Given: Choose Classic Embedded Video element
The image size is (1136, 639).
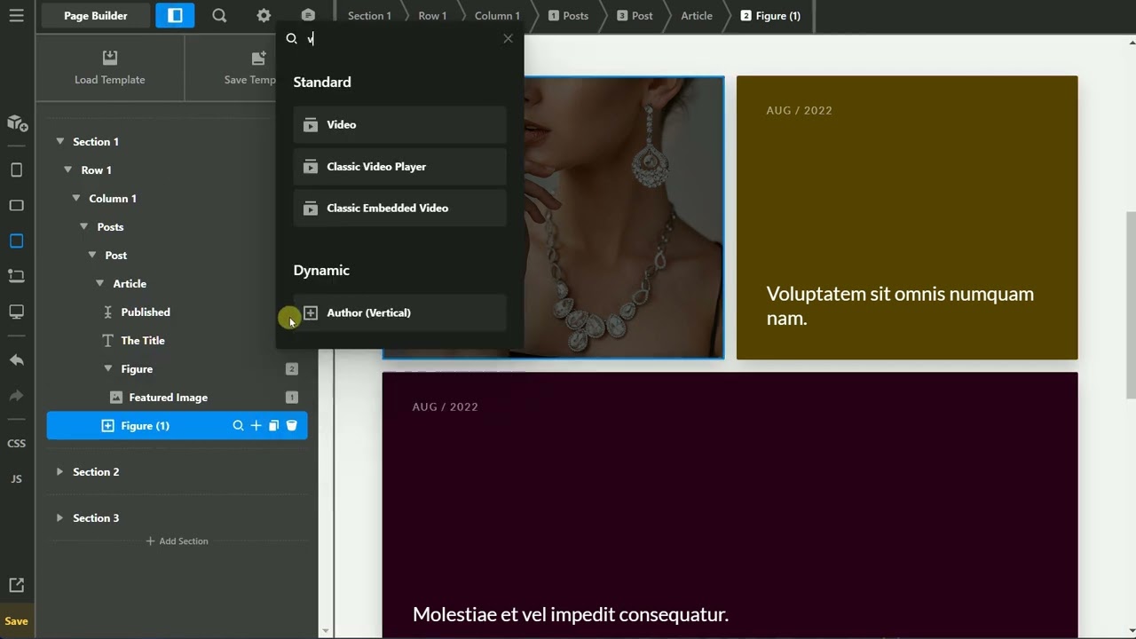Looking at the screenshot, I should point(400,209).
